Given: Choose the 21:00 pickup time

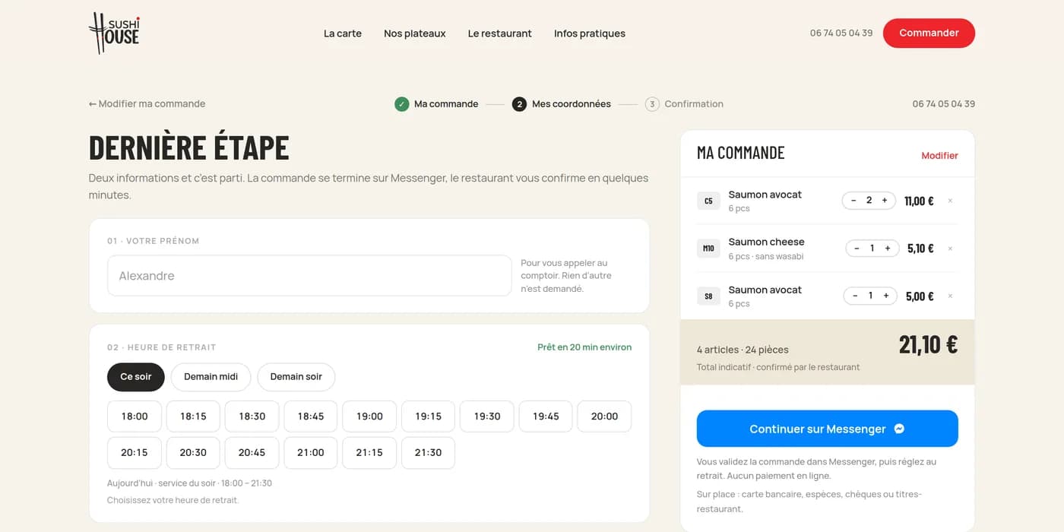Looking at the screenshot, I should coord(311,453).
